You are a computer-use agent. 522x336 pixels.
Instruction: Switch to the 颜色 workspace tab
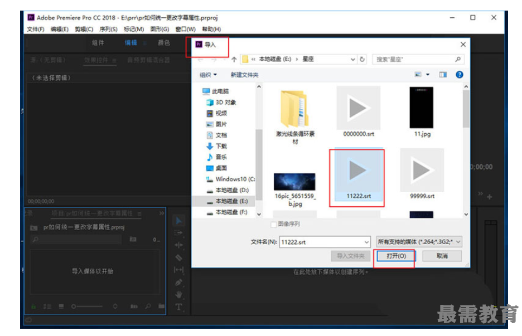click(164, 43)
